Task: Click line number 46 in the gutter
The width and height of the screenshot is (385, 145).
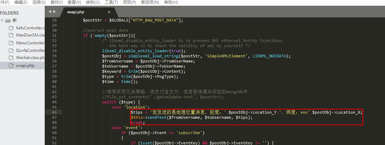Action: (54, 112)
